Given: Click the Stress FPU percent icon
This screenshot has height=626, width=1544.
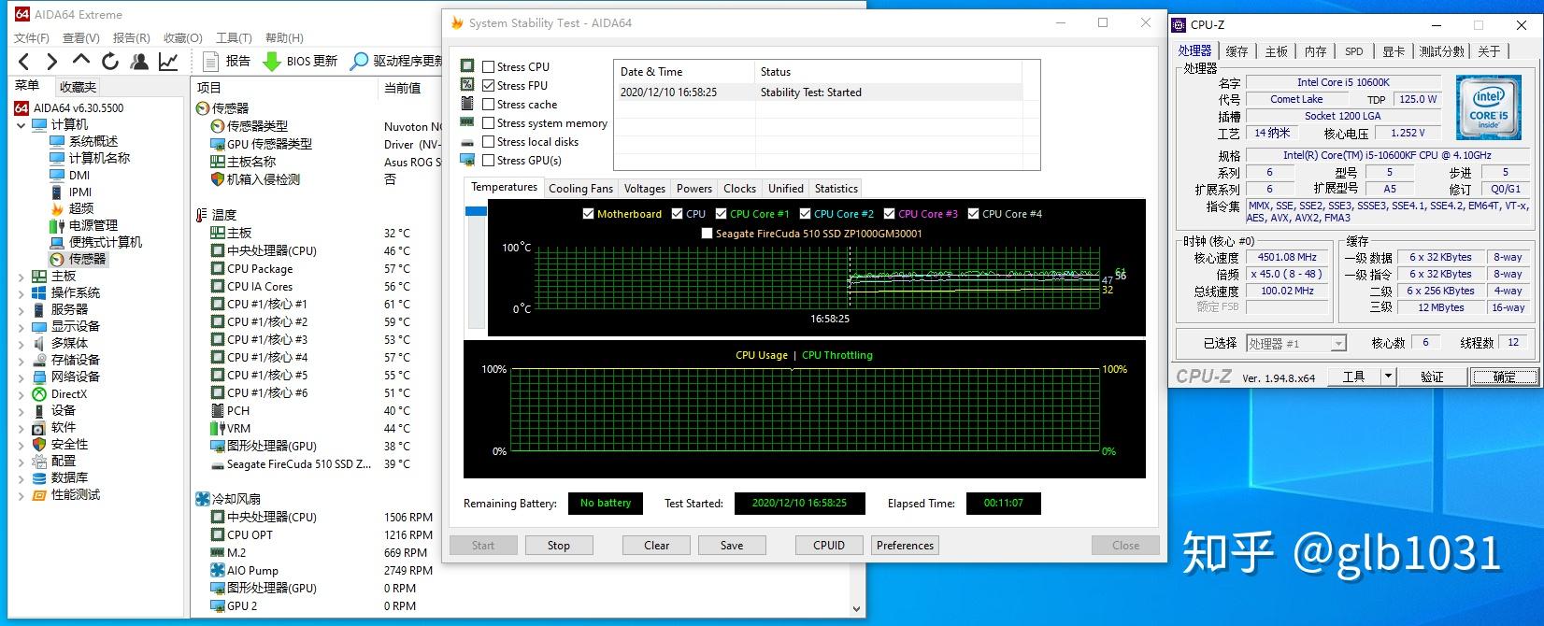Looking at the screenshot, I should 467,85.
